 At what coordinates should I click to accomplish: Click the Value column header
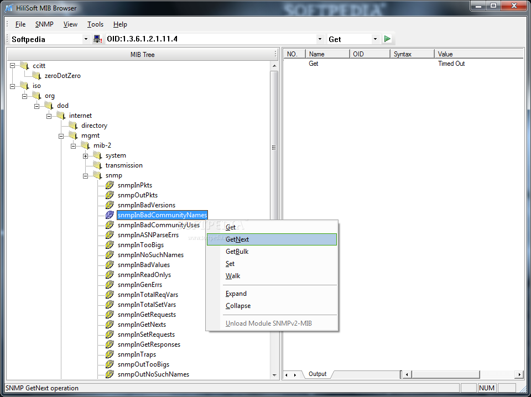[478, 54]
